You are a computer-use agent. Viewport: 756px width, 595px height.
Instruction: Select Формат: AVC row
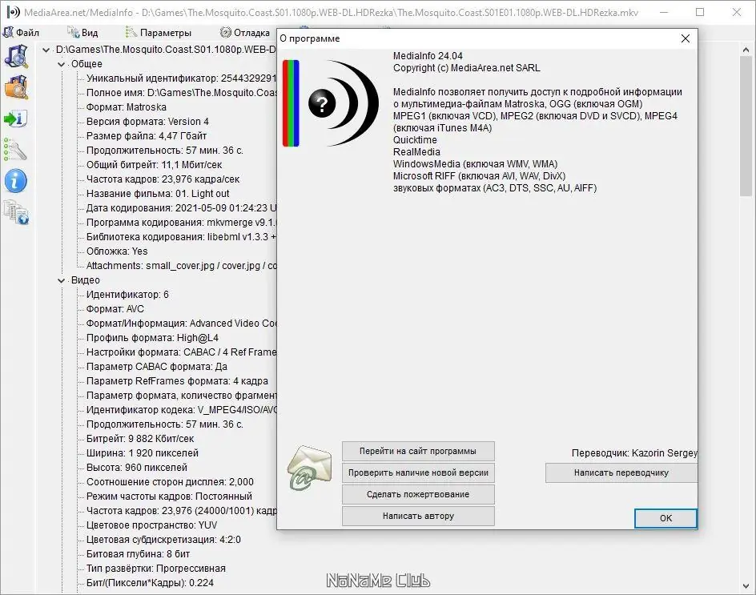pos(115,309)
